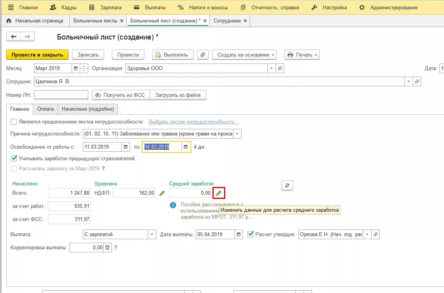Click Загрузить из файла button

click(178, 95)
